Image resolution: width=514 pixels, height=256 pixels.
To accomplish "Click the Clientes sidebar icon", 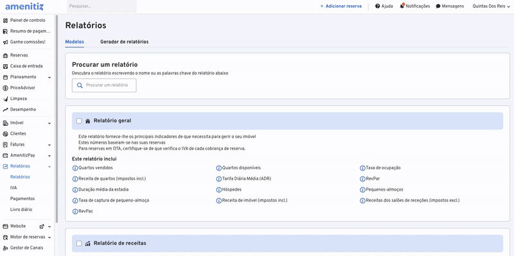I will point(5,134).
